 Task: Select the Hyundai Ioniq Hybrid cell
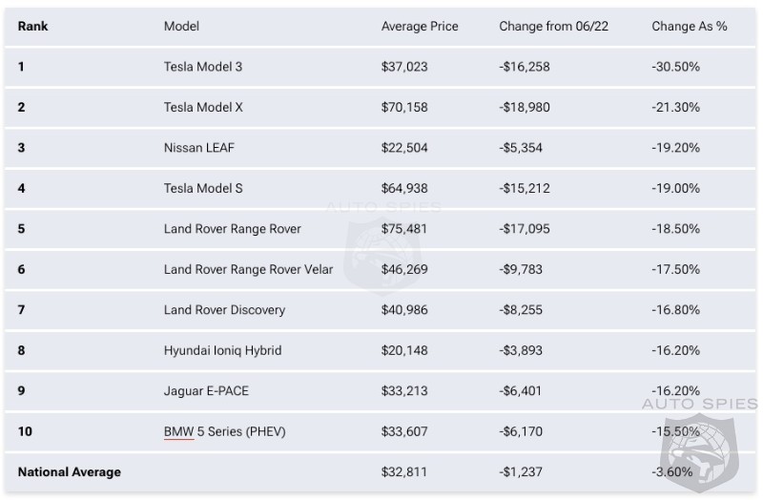[x=222, y=350]
